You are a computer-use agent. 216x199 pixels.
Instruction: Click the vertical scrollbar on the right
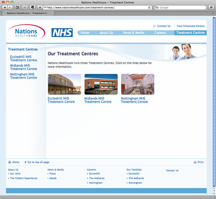[214, 102]
